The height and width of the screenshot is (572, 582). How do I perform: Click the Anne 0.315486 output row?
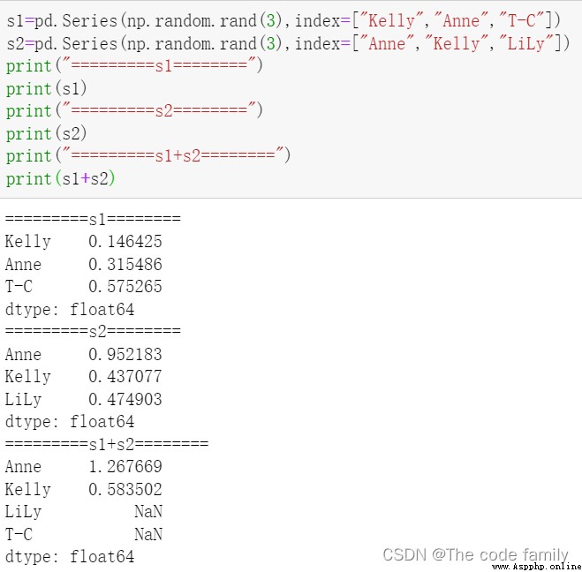pos(83,264)
